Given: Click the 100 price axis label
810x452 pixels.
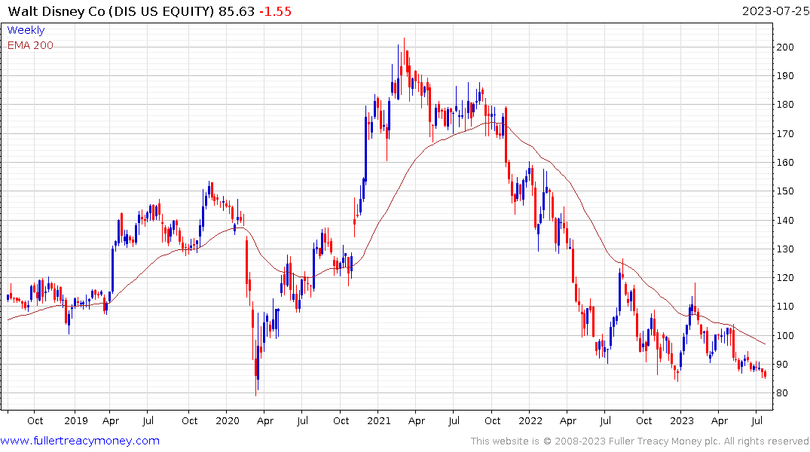Looking at the screenshot, I should tap(784, 336).
